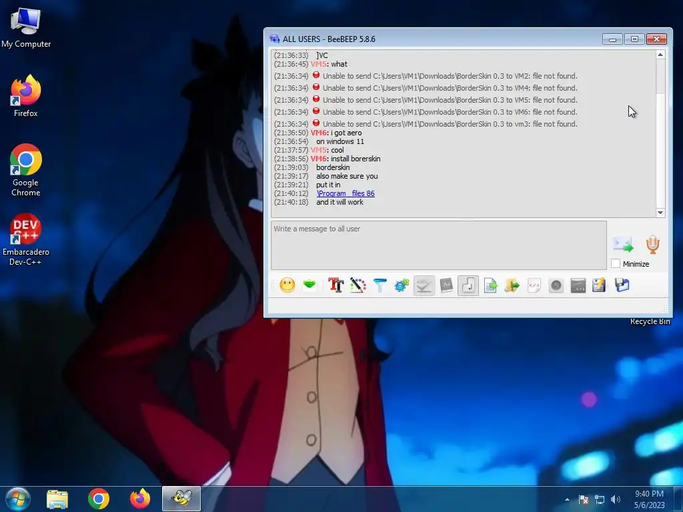Viewport: 683px width, 512px height.
Task: Open the Windows Start menu
Action: pyautogui.click(x=17, y=499)
